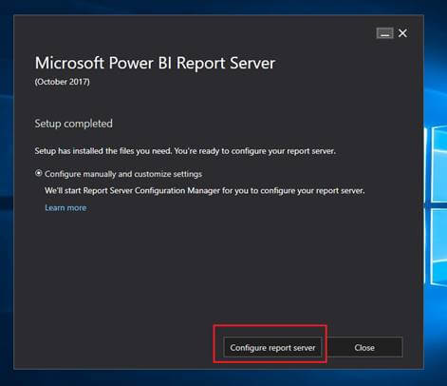The width and height of the screenshot is (447, 386).
Task: Click the Close button at dialog bottom
Action: pyautogui.click(x=364, y=347)
